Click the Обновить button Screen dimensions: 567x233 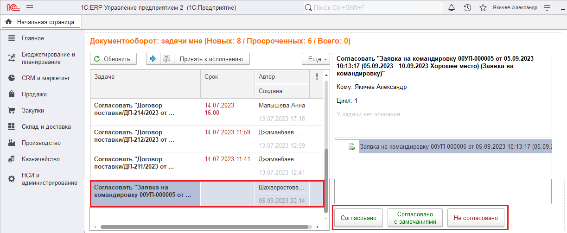[x=114, y=59]
